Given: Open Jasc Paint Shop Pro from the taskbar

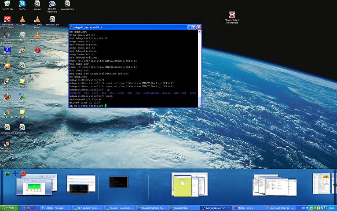Looking at the screenshot, I should click(x=280, y=207).
